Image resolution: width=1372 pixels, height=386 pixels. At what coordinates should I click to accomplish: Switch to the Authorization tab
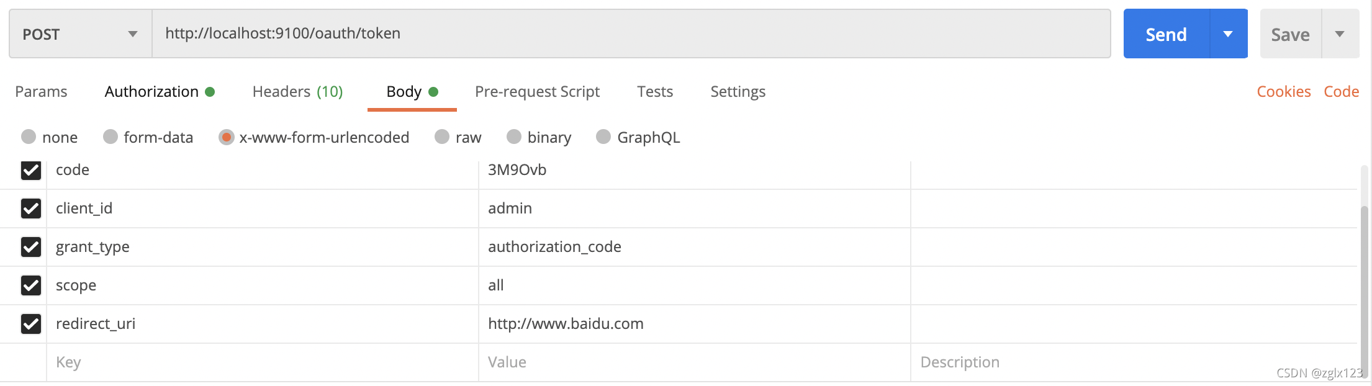click(x=152, y=92)
